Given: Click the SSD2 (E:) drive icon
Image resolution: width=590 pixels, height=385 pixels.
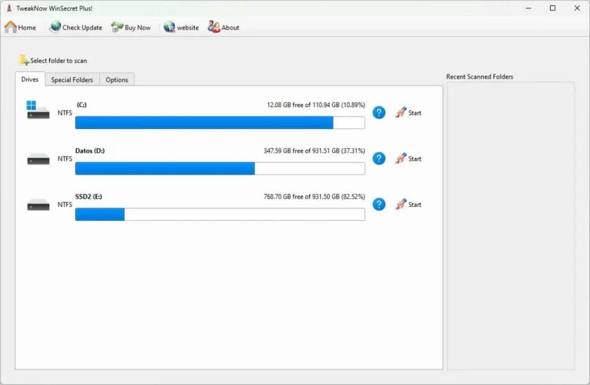Looking at the screenshot, I should pyautogui.click(x=38, y=205).
